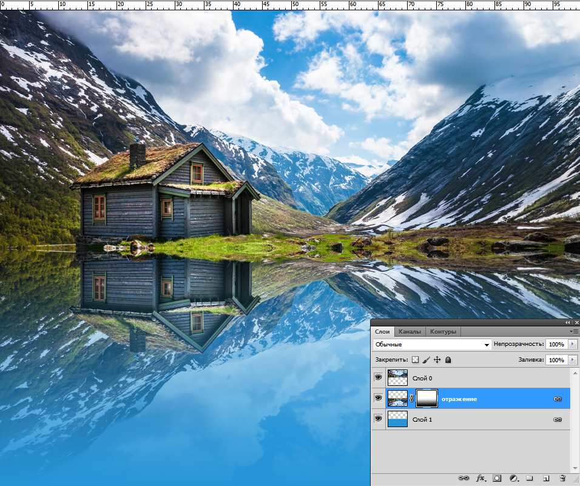580x486 pixels.
Task: Select the отражение layer image thumbnail
Action: pyautogui.click(x=397, y=399)
